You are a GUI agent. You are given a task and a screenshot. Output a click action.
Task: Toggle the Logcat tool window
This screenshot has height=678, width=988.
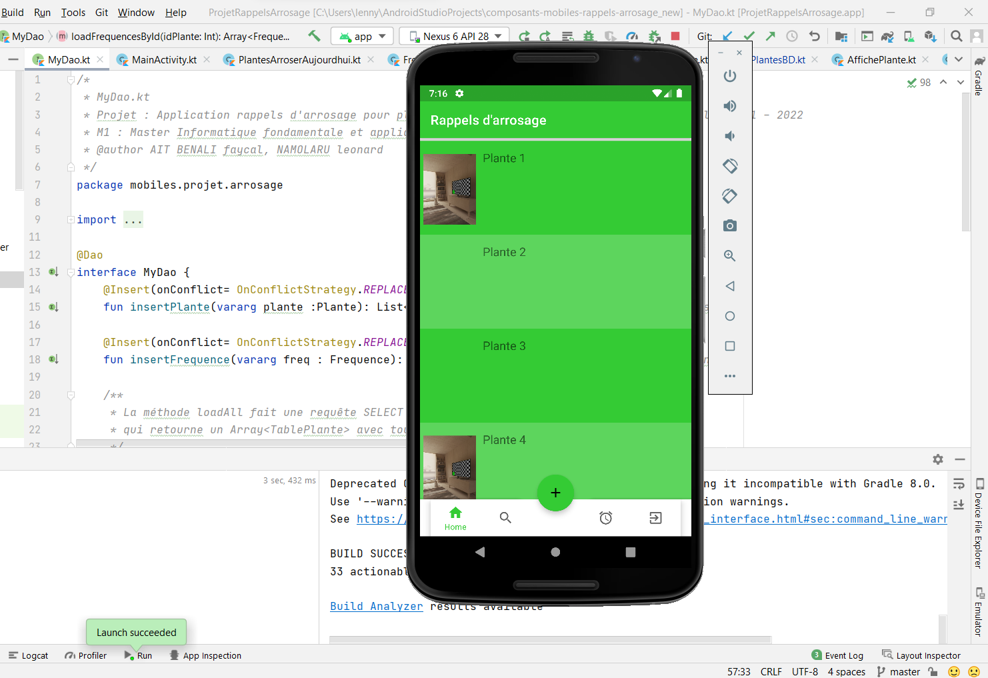29,655
